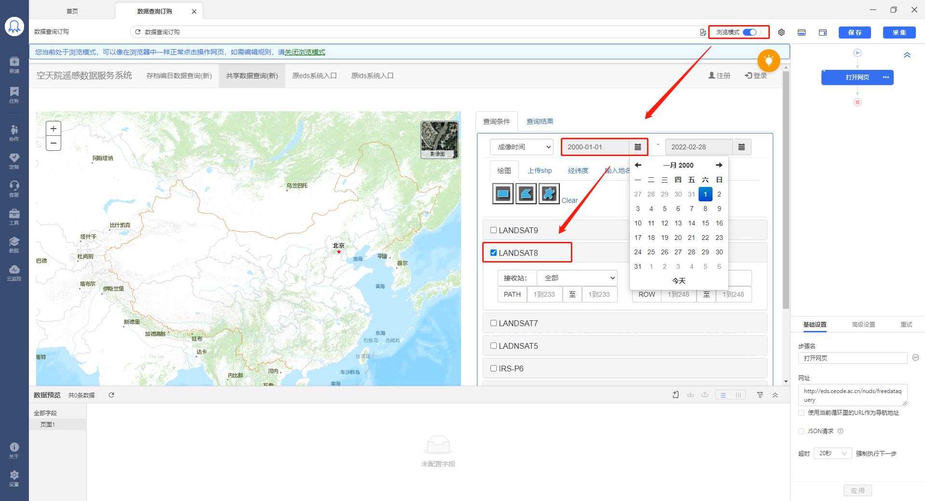
Task: Open the 工具 toolbox in sidebar
Action: tap(14, 216)
